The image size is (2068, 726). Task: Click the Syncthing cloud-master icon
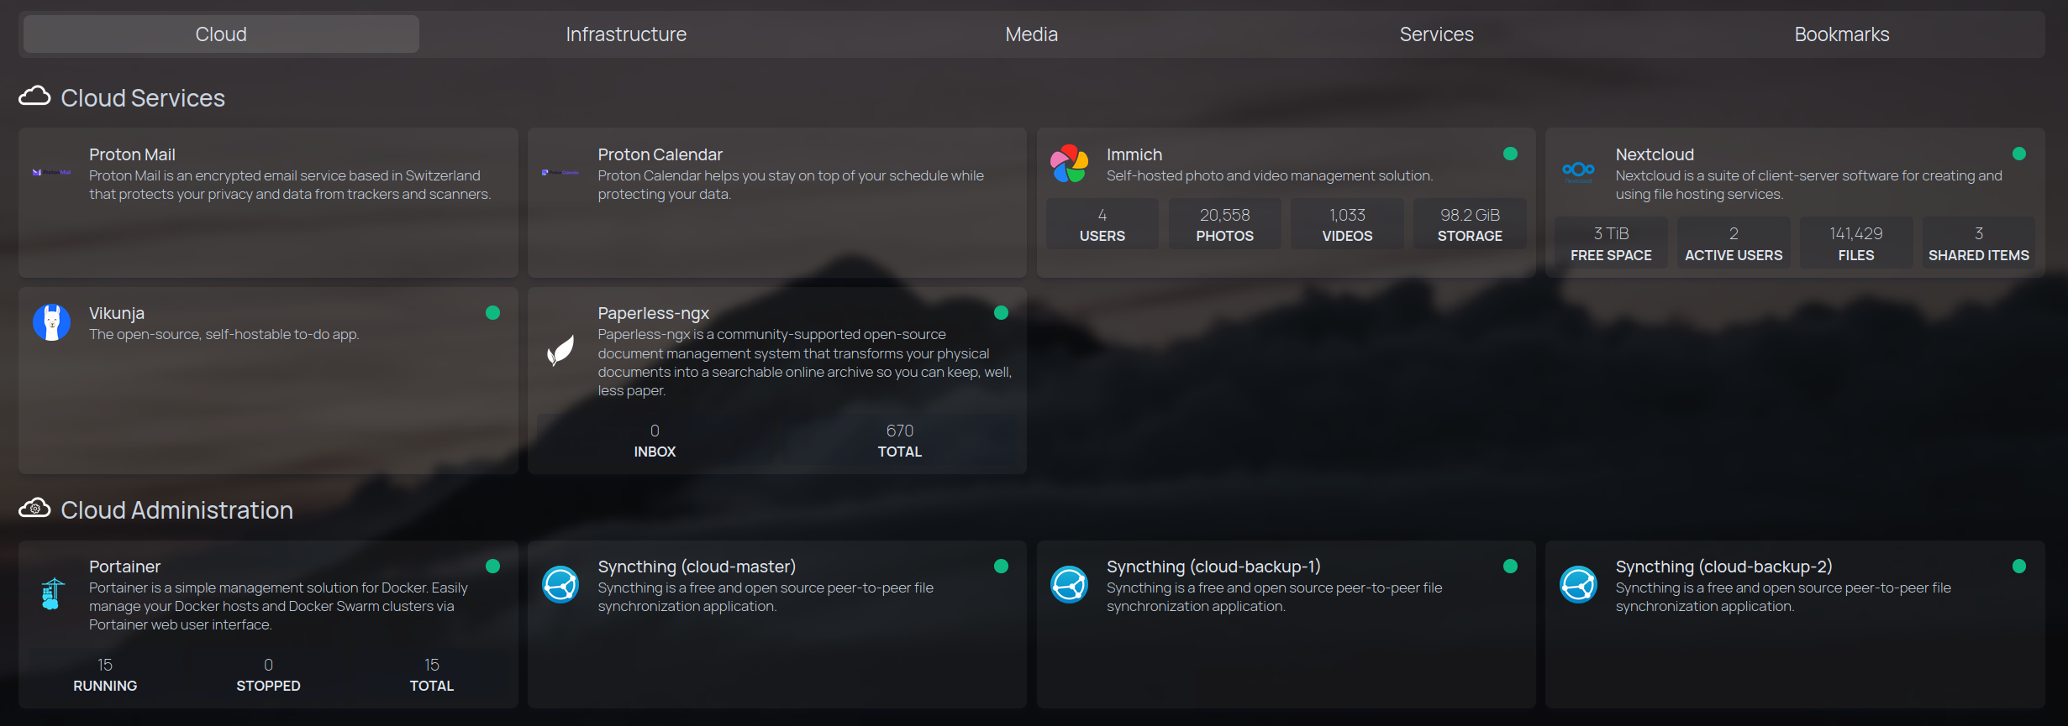coord(560,585)
